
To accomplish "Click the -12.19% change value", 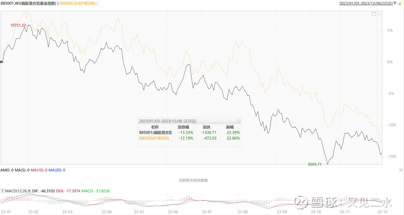I will (186, 138).
